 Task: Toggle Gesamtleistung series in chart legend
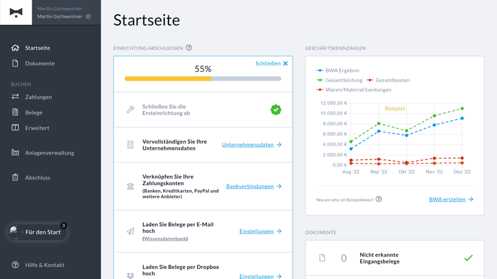point(339,80)
